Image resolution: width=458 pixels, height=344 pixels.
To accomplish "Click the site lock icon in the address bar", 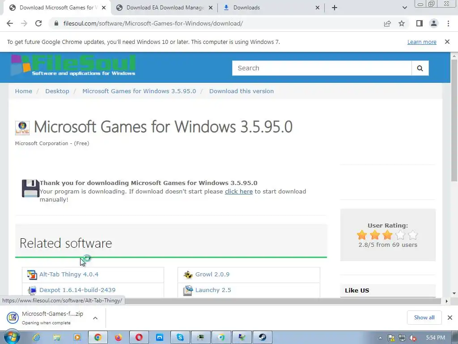I will (x=56, y=23).
